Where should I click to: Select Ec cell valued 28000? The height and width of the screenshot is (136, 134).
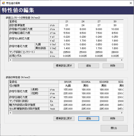[115, 52]
